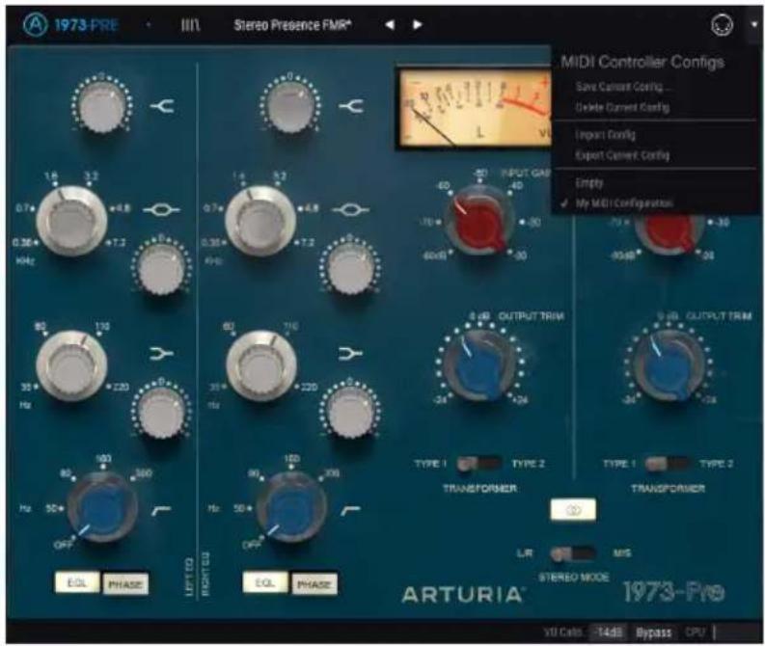Click the left EQ high shelf gain knob
The image size is (765, 646).
[x=101, y=106]
